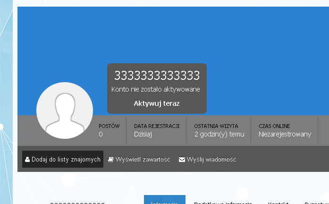Click the 3333333333333 username heading
Screen dimensions: 329x204
click(x=157, y=76)
